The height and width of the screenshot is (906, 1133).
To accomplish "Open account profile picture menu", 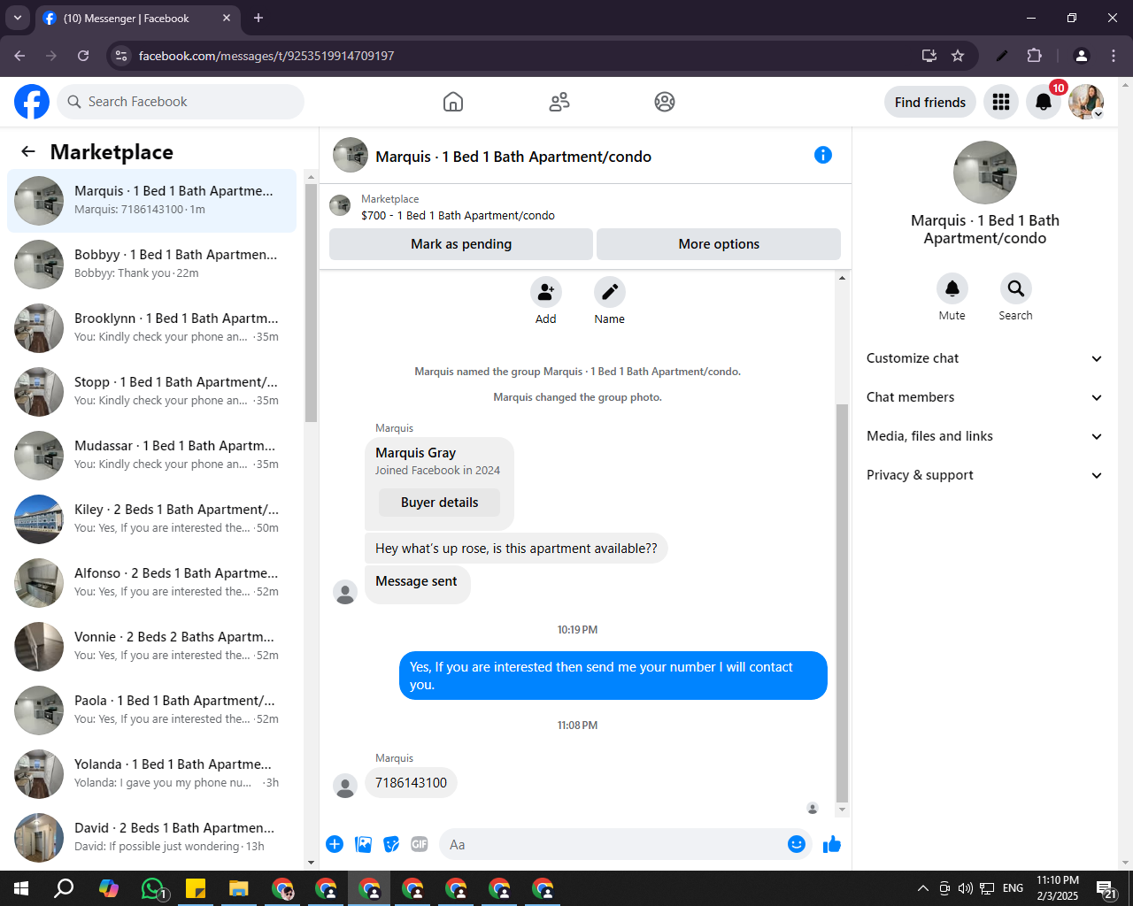I will coord(1086,102).
